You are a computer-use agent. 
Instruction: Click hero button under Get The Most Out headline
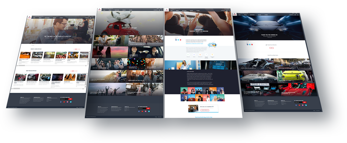(x=57, y=40)
